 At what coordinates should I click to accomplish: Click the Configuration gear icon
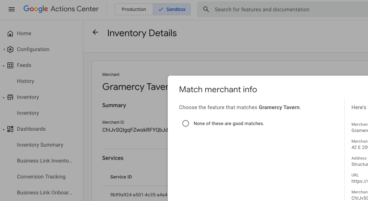[x=10, y=49]
